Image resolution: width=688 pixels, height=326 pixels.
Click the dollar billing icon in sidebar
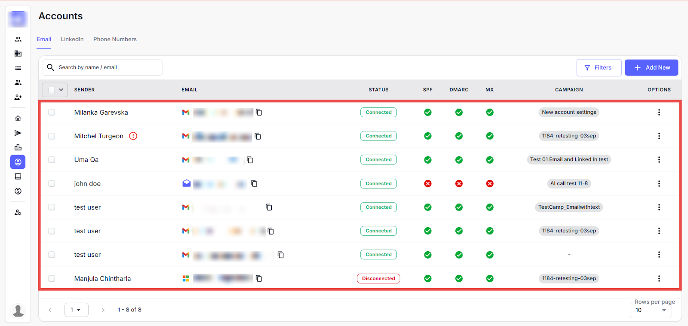18,191
